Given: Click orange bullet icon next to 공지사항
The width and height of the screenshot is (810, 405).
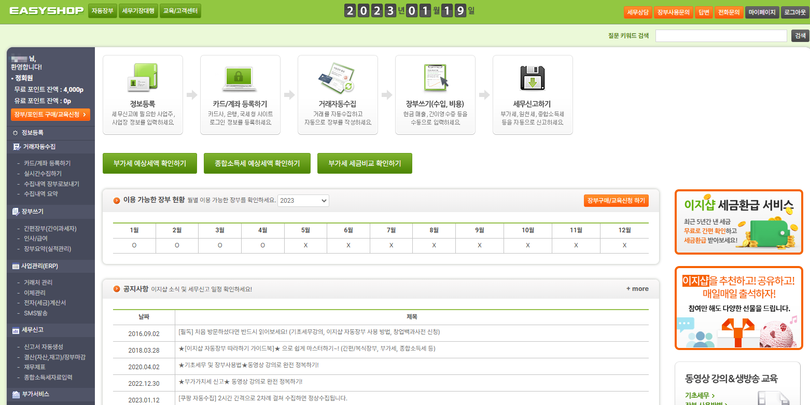Looking at the screenshot, I should click(117, 289).
